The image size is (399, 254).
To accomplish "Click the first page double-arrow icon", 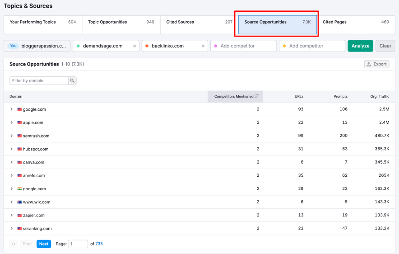I will (14, 244).
